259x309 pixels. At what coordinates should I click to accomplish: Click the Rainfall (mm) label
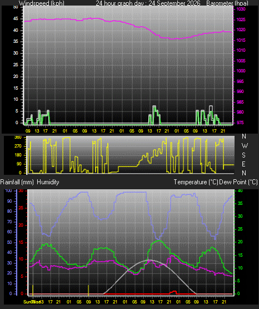tap(17, 182)
